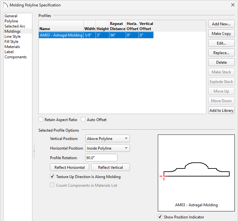Click the Edit... button
Screen dimensions: 238x221
tap(221, 43)
